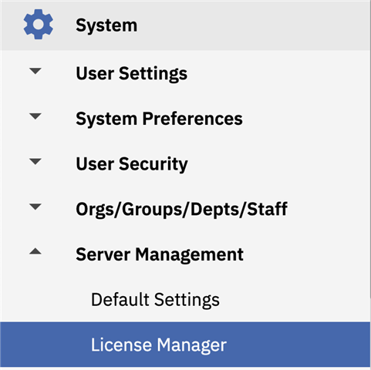Click the System Preferences label
Viewport: 371px width, 370px height.
[x=159, y=119]
